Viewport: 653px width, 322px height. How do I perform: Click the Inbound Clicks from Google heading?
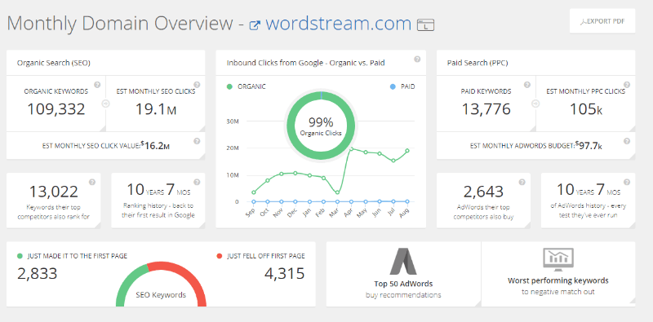pyautogui.click(x=305, y=63)
